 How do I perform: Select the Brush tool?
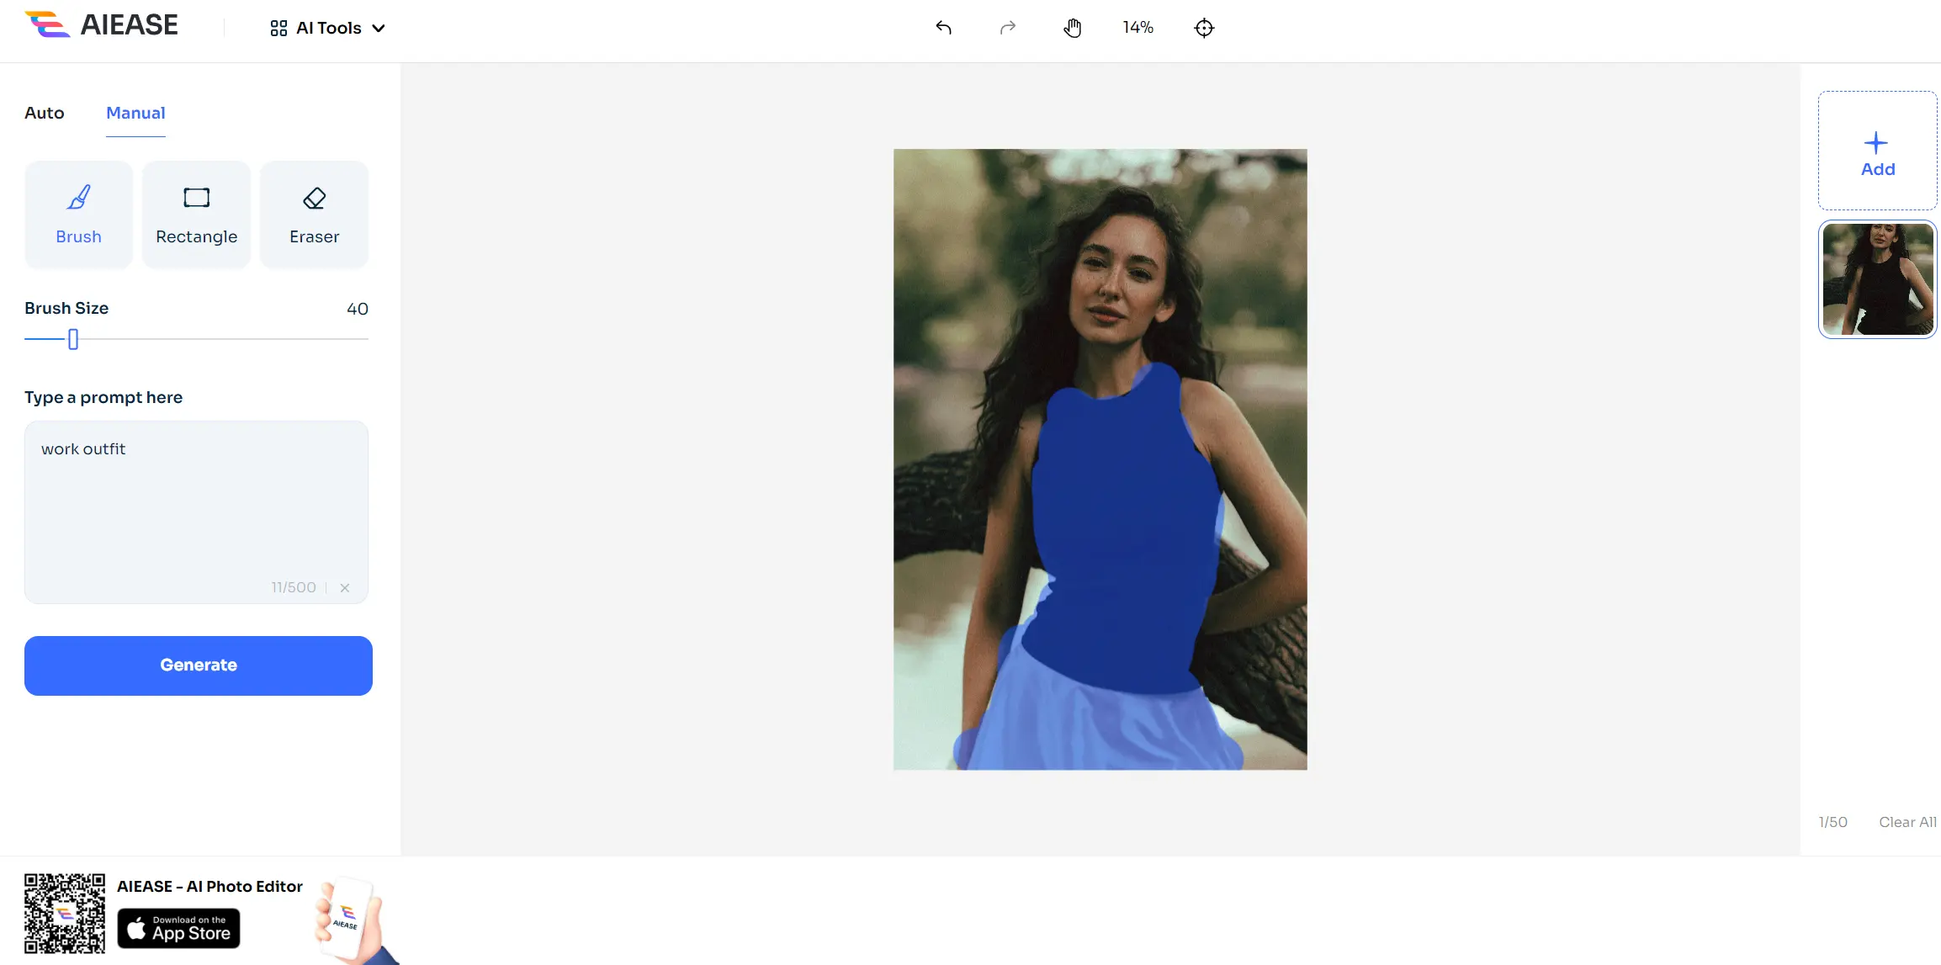[78, 215]
